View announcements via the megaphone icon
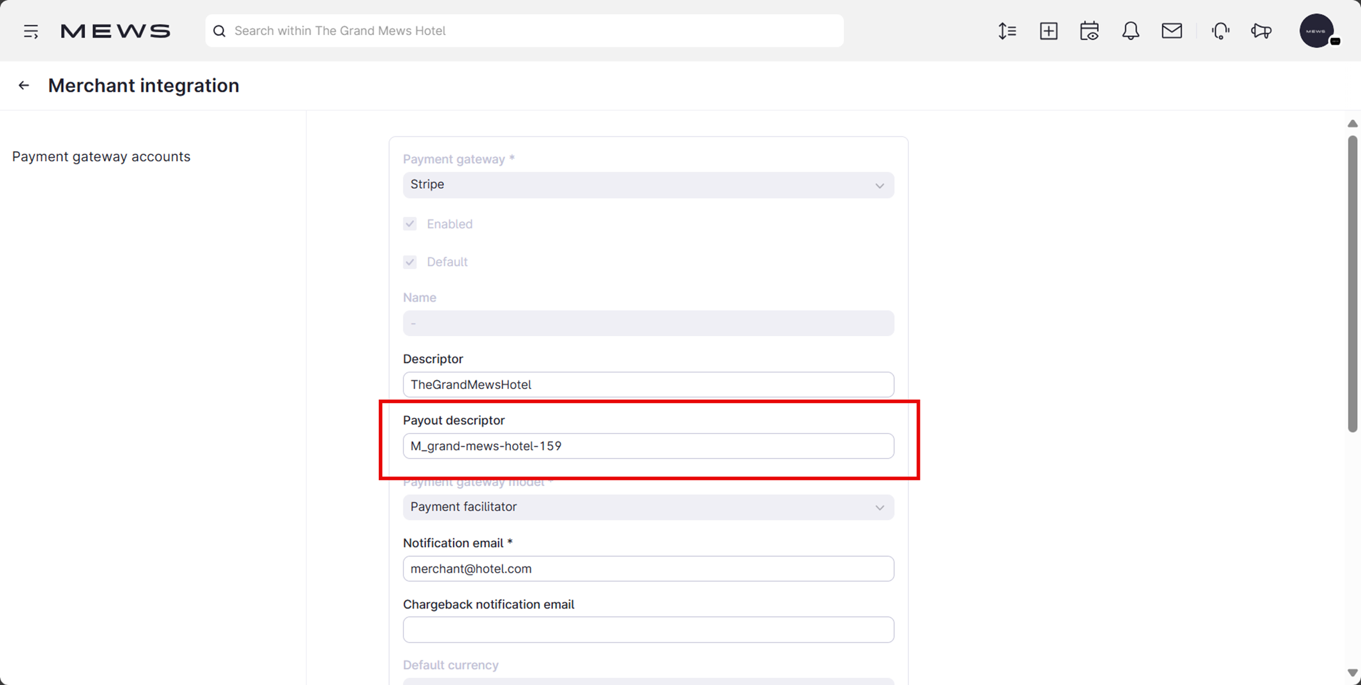1361x685 pixels. [1262, 31]
